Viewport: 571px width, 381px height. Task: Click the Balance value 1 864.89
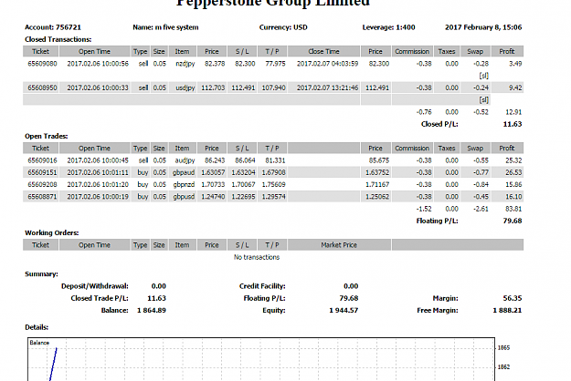pos(152,311)
